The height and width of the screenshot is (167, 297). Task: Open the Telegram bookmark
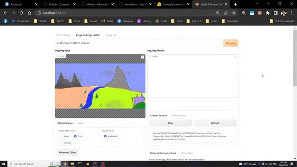[125, 21]
